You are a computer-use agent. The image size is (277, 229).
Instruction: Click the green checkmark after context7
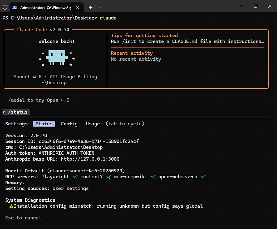coord(109,177)
